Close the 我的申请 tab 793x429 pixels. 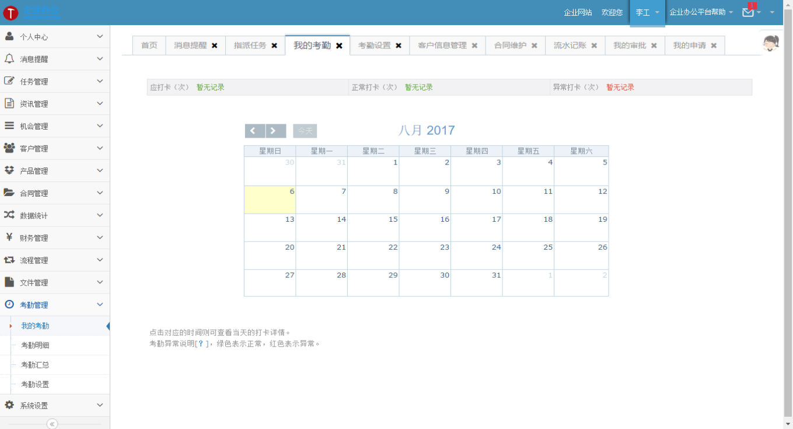[714, 46]
